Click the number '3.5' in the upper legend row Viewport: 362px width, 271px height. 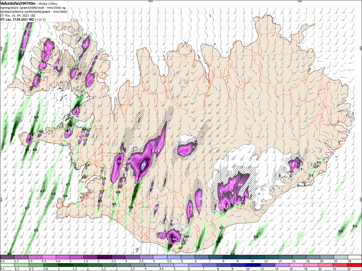pyautogui.click(x=141, y=261)
